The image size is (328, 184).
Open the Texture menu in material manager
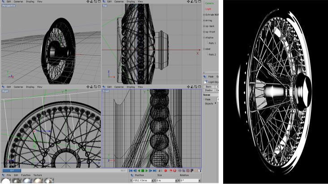click(38, 175)
